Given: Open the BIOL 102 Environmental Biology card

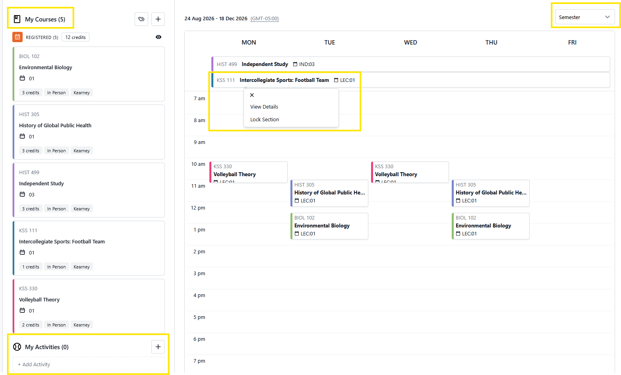Looking at the screenshot, I should click(89, 74).
